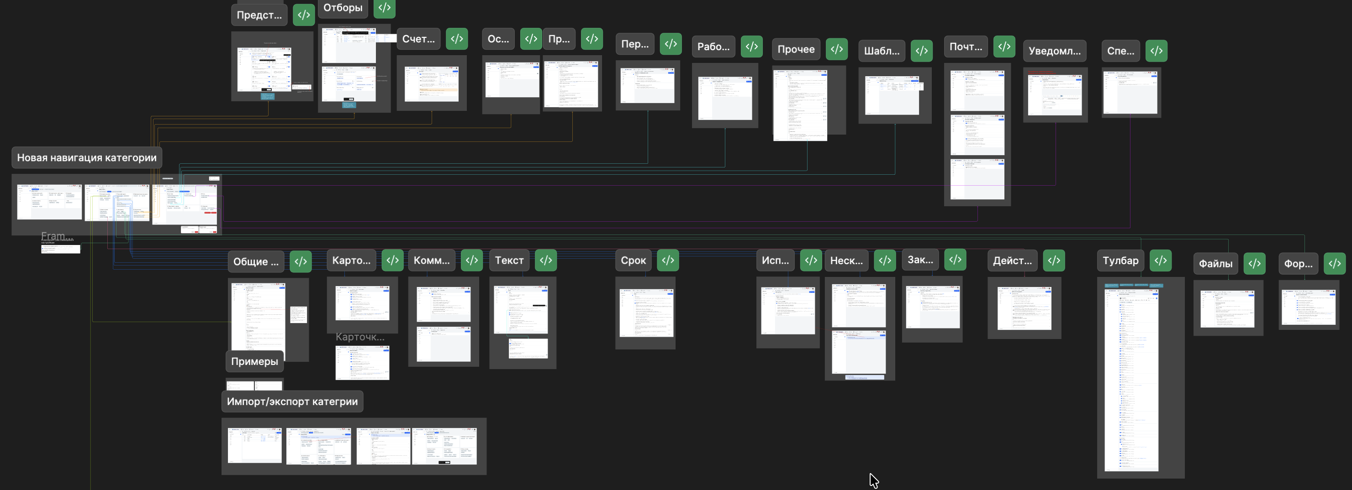Click the code icon beside Шабл... section
Image resolution: width=1352 pixels, height=490 pixels.
coord(922,51)
